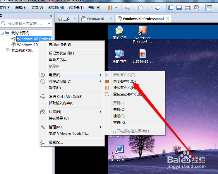
Task: Click the 115959-15 image file icon
Action: pyautogui.click(x=143, y=56)
